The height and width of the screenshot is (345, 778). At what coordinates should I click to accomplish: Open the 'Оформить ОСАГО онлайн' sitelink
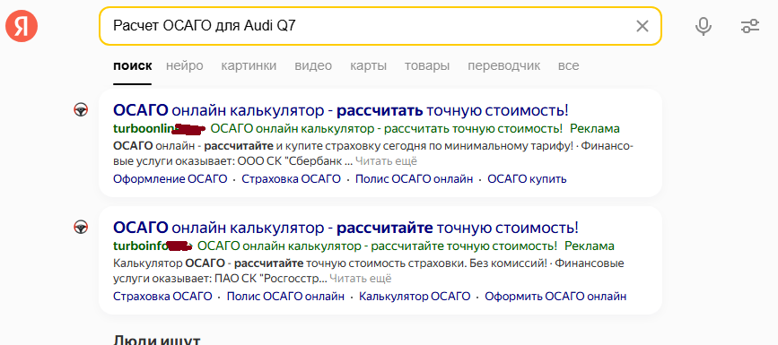[x=555, y=297]
